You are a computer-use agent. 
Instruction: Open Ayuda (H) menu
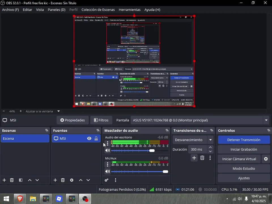point(152,10)
